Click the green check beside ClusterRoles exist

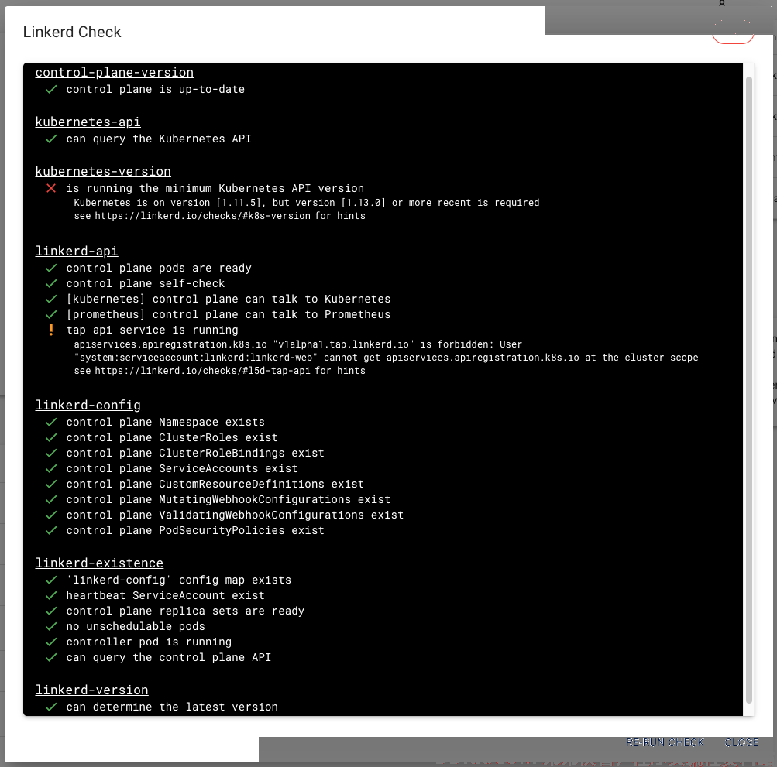[x=51, y=438]
